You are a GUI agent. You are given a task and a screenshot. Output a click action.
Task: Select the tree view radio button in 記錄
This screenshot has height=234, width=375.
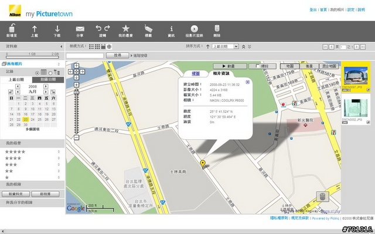50,73
